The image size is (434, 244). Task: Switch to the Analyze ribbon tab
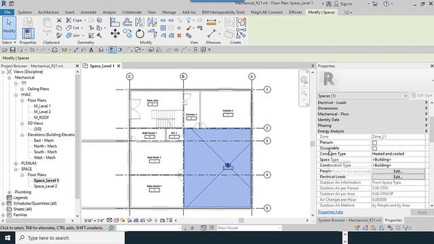[x=109, y=12]
